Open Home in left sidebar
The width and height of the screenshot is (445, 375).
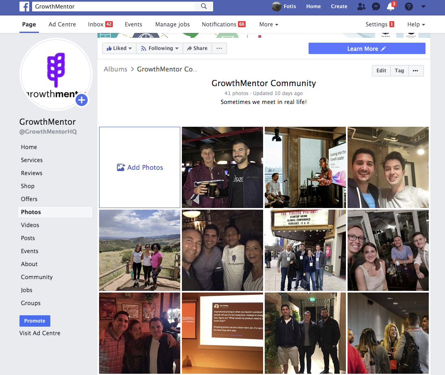pyautogui.click(x=29, y=147)
